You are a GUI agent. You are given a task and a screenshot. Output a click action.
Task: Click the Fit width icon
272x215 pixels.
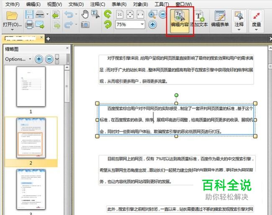[140, 14]
